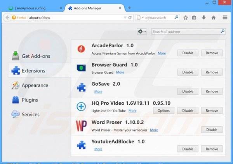
Task: Click the Firefox identity icon in the address bar
Action: point(14,17)
